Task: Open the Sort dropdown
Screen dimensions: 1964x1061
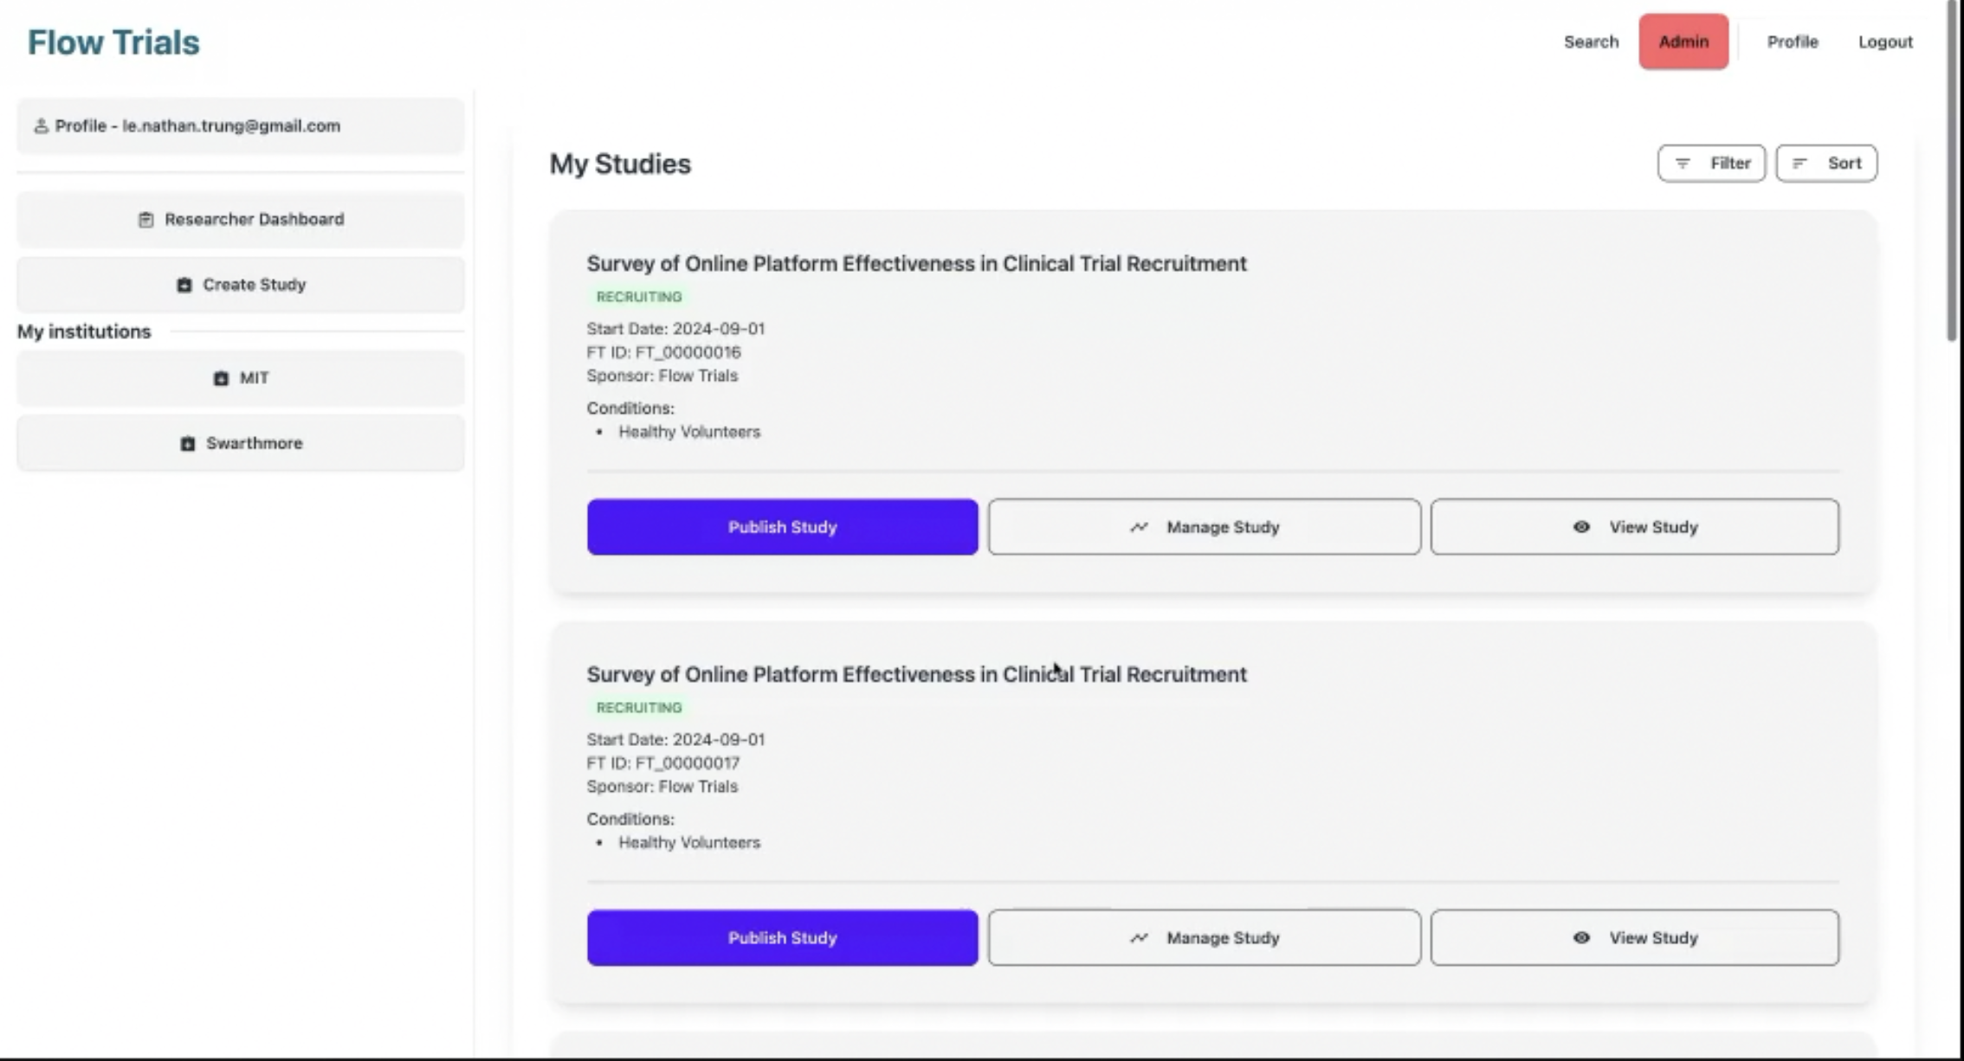Action: coord(1826,164)
